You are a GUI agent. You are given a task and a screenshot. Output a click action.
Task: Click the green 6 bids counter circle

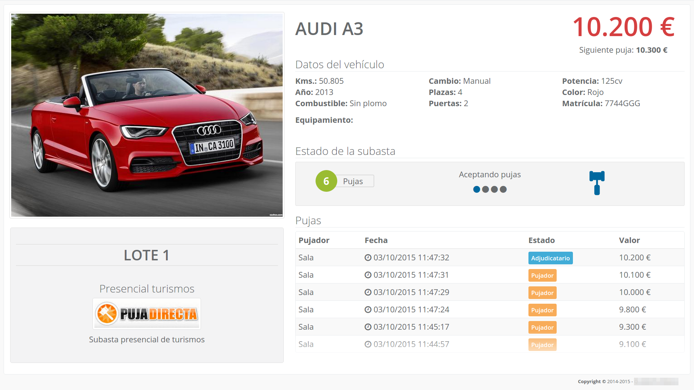[326, 181]
